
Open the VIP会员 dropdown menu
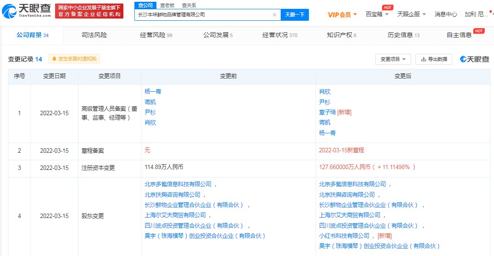point(342,15)
